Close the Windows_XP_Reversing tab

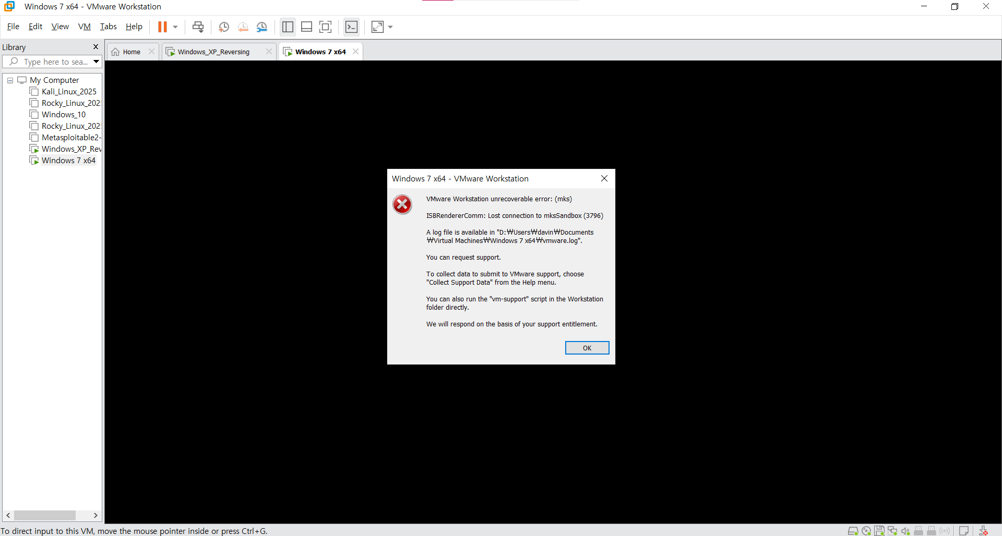pyautogui.click(x=269, y=52)
